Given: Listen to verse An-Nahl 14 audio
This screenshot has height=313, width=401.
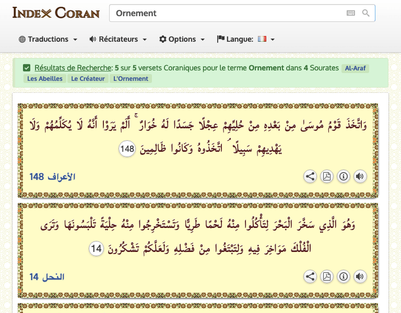Looking at the screenshot, I should click(360, 276).
